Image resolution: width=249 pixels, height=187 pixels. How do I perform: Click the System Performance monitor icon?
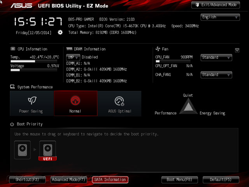(x=12, y=86)
